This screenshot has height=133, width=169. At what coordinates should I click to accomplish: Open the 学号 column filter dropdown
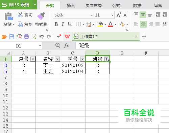click(82, 59)
